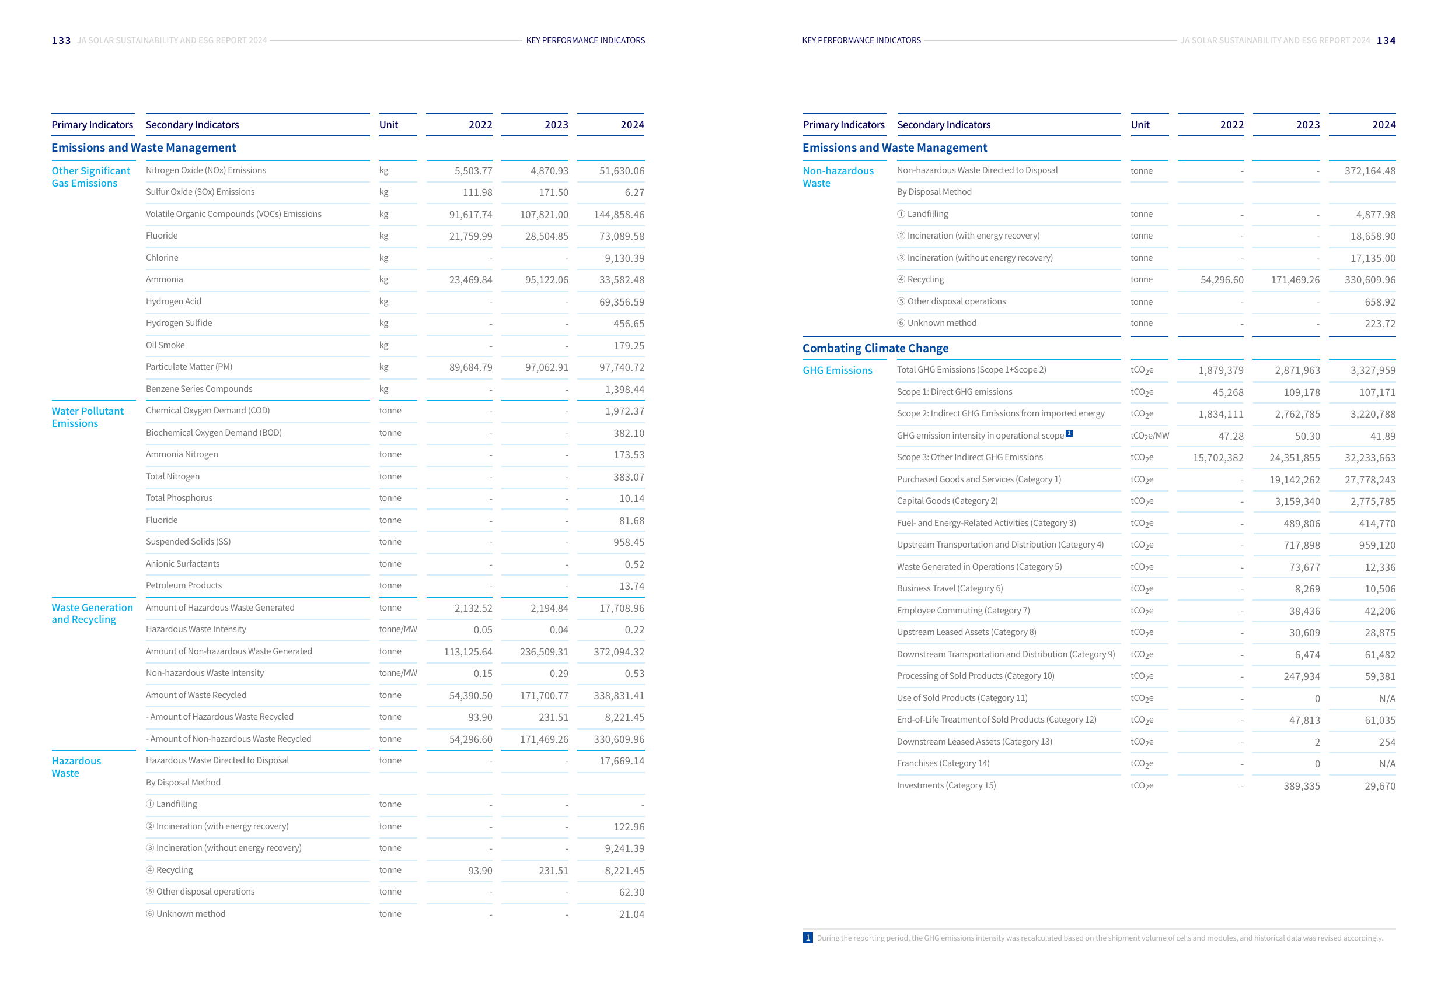Click 'Other Significant Gas Emissions' label

[91, 177]
